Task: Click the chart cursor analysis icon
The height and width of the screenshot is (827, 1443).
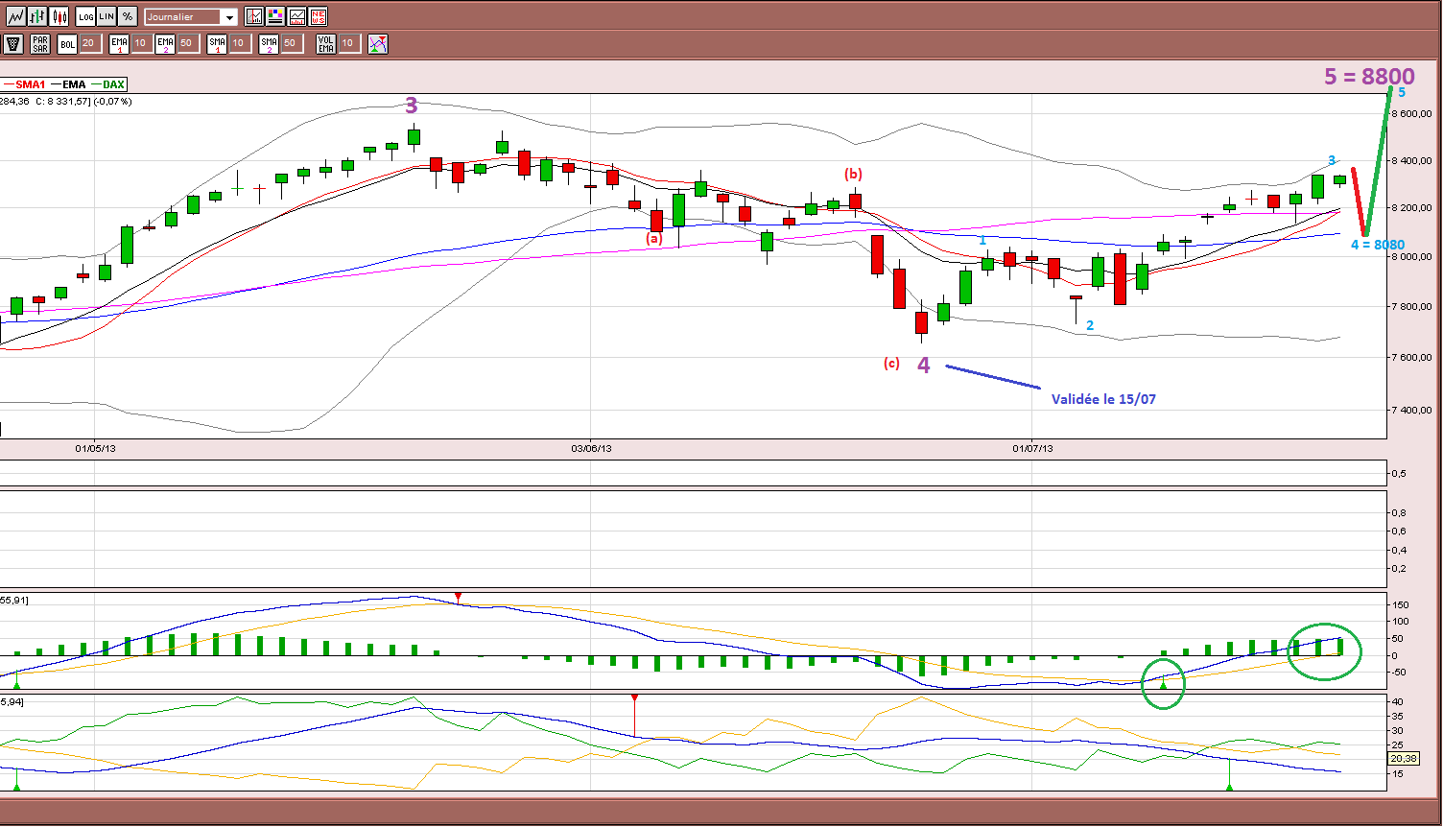Action: coord(254,16)
